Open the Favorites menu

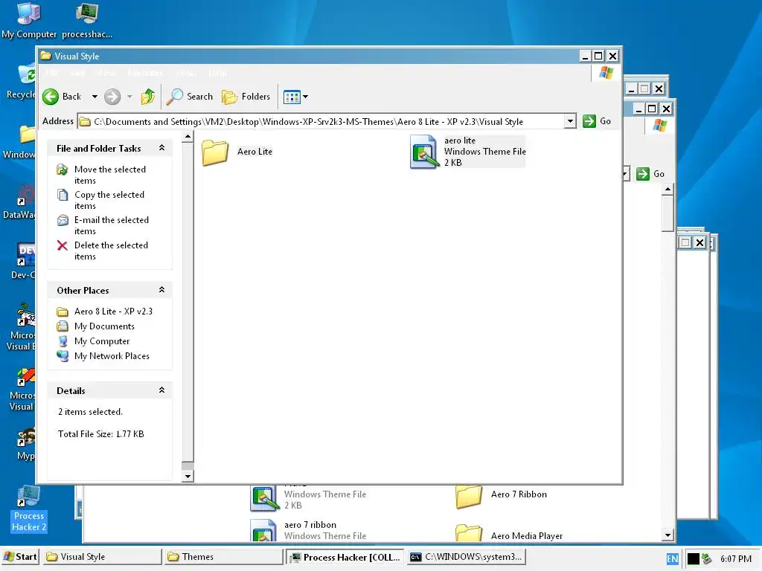click(145, 73)
